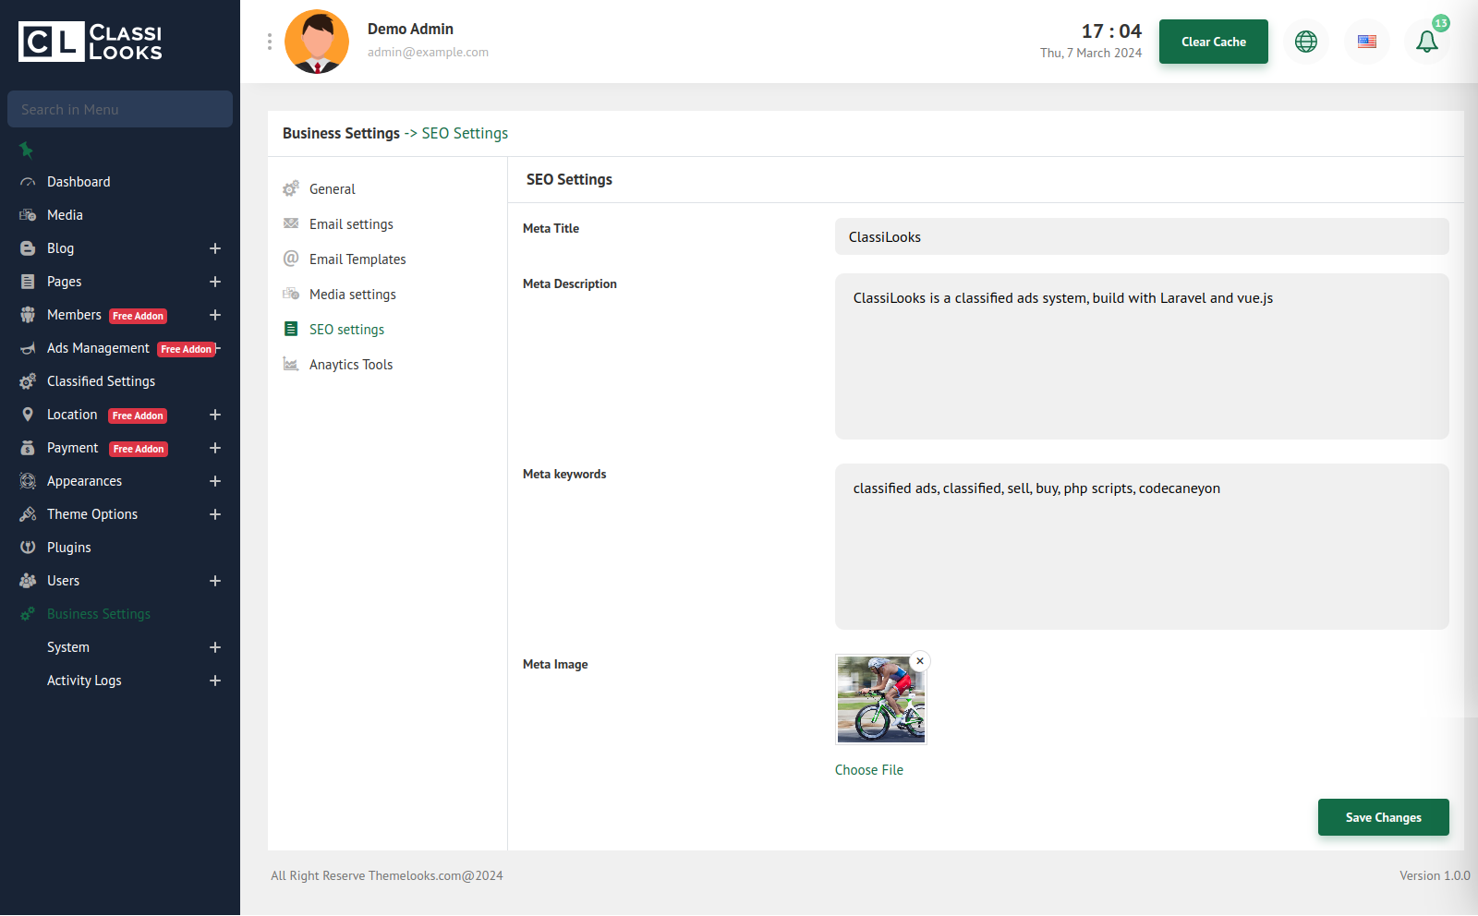The image size is (1478, 916).
Task: Click the Choose File link
Action: coord(868,770)
